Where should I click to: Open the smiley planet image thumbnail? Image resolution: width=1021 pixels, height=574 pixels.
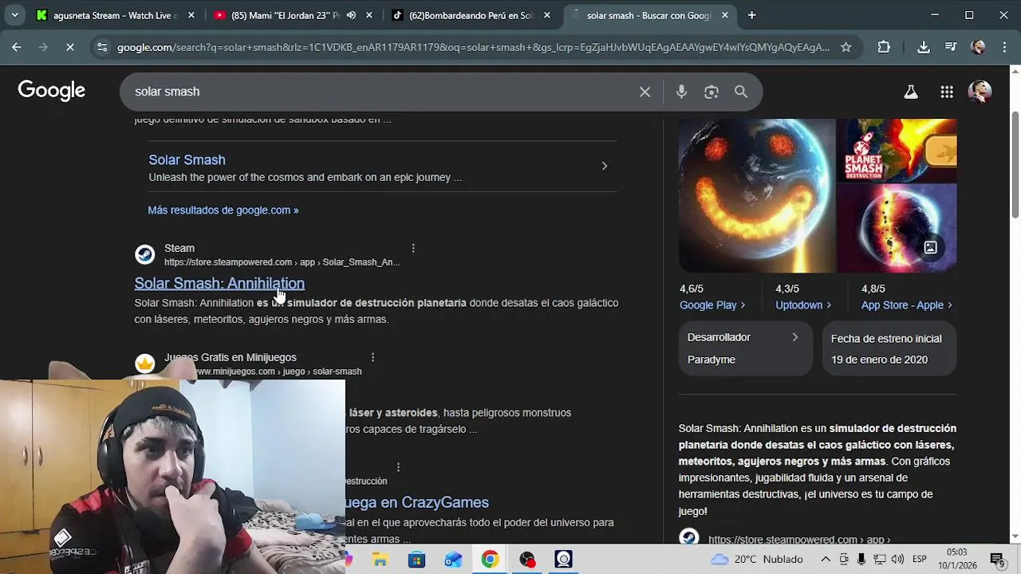[756, 195]
